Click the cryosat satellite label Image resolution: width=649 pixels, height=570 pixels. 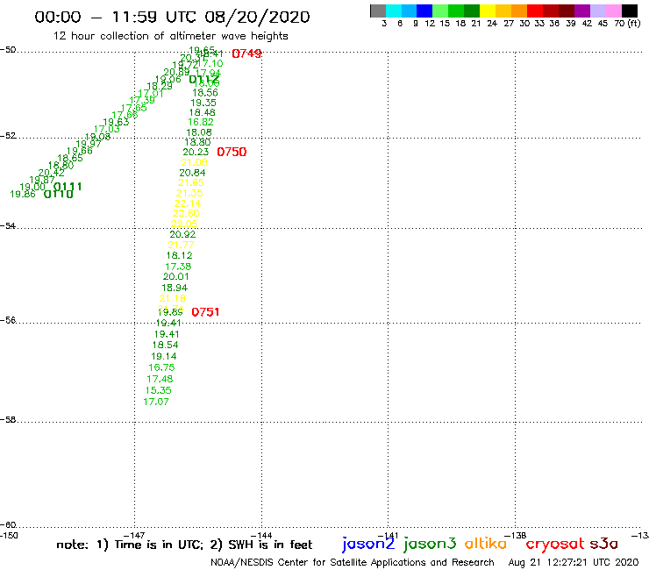pyautogui.click(x=555, y=544)
